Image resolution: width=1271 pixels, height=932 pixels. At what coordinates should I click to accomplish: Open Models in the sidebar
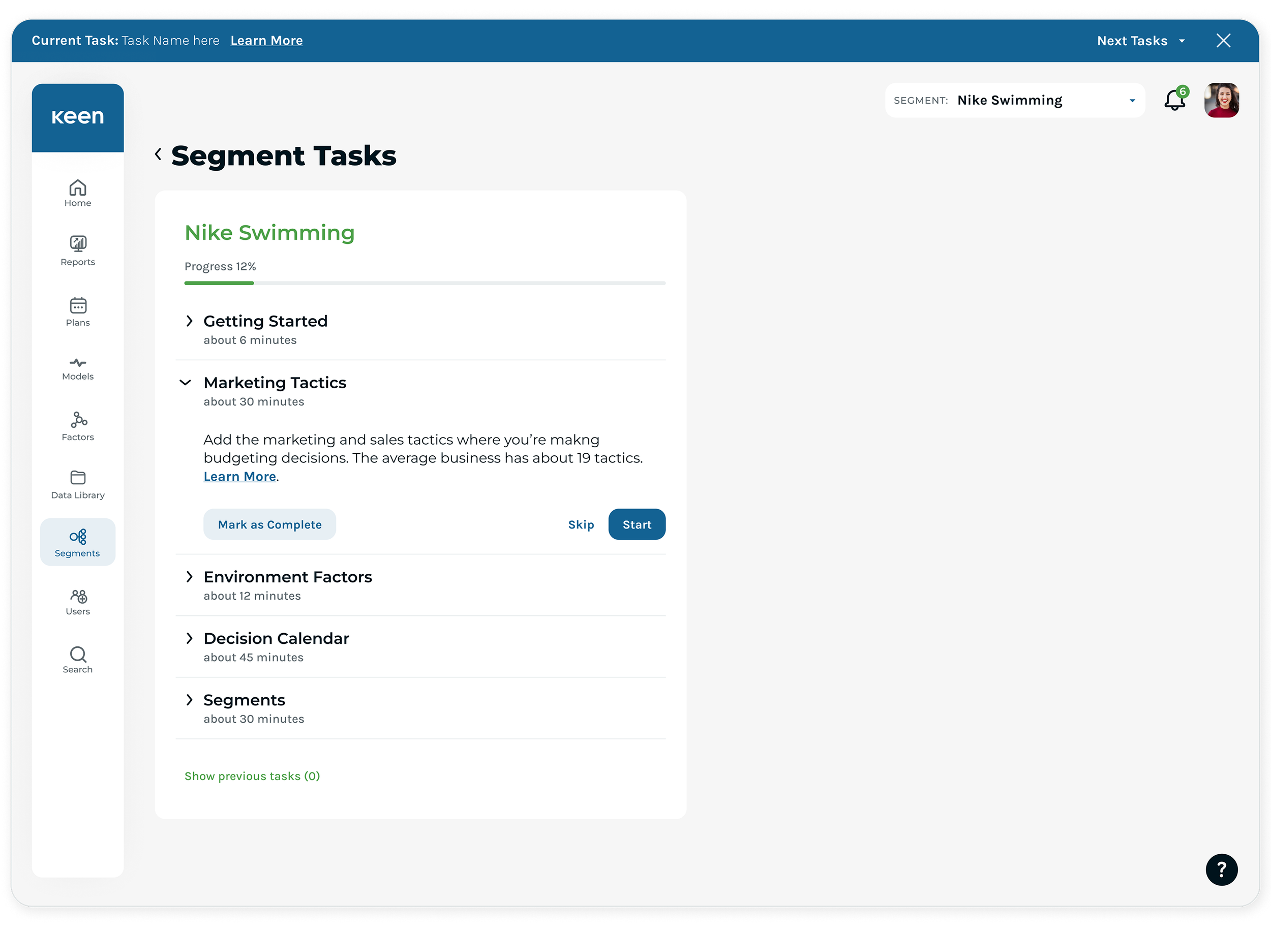[77, 368]
